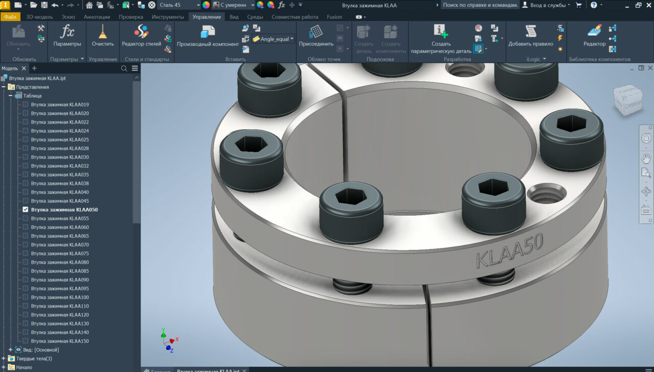This screenshot has height=372, width=654.
Task: Open Редактор стилей in the ribbon
Action: click(142, 33)
